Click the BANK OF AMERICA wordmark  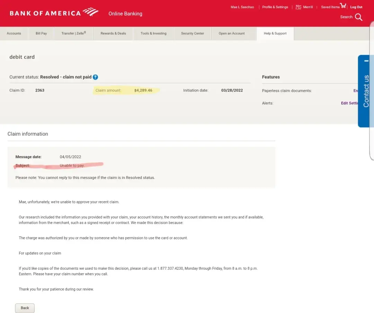(x=45, y=14)
